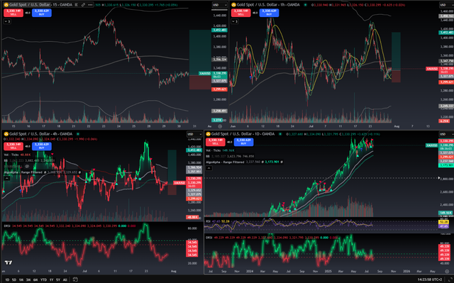This screenshot has width=454, height=283.
Task: Click SELL button in 1h chart
Action: tap(240, 13)
